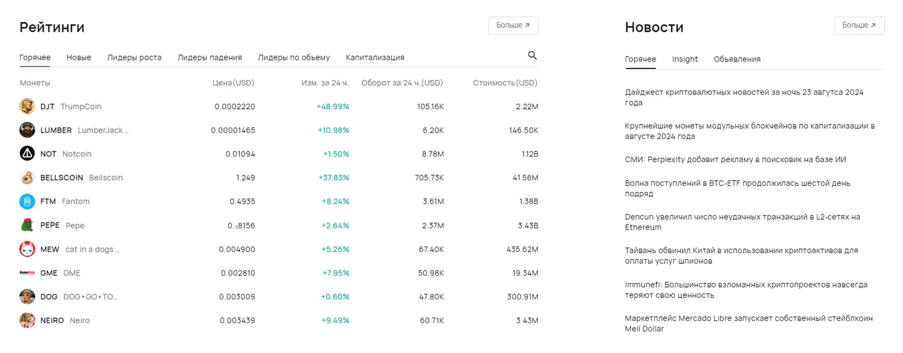This screenshot has height=353, width=903.
Task: Switch to the Новые tab
Action: (x=79, y=58)
